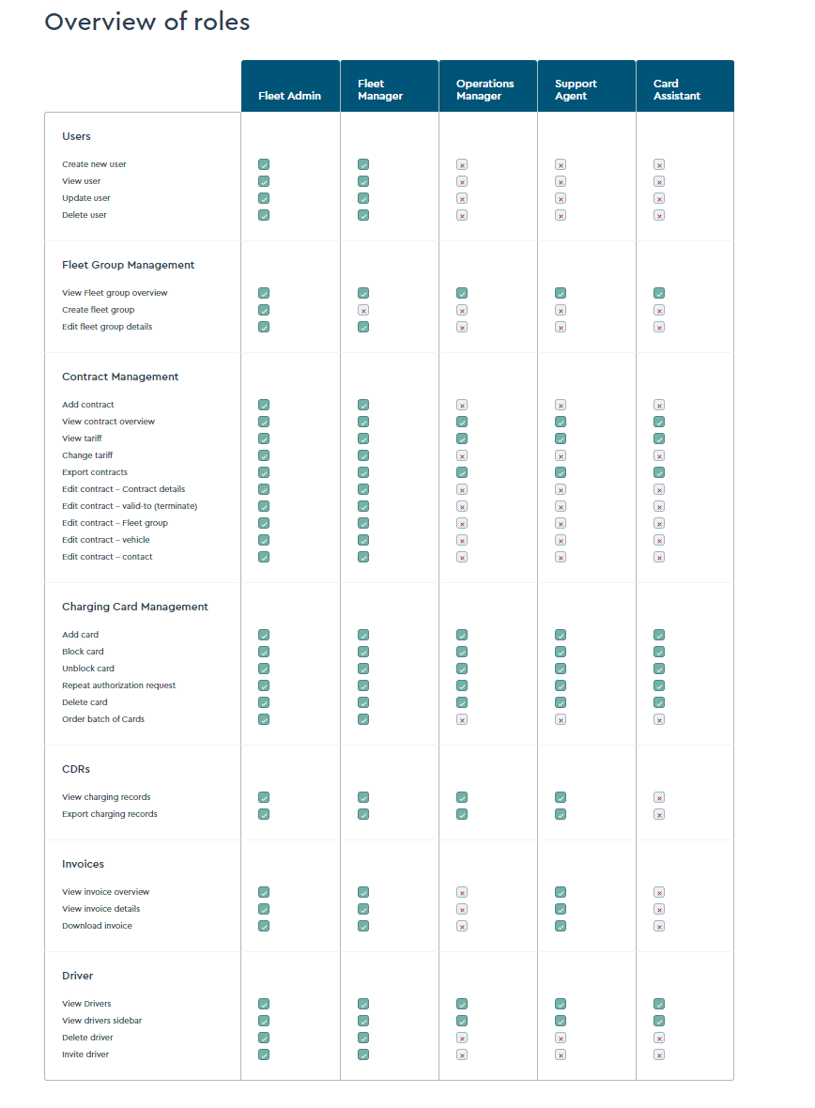Select the Card Assistant column header
The image size is (815, 1108).
point(684,86)
